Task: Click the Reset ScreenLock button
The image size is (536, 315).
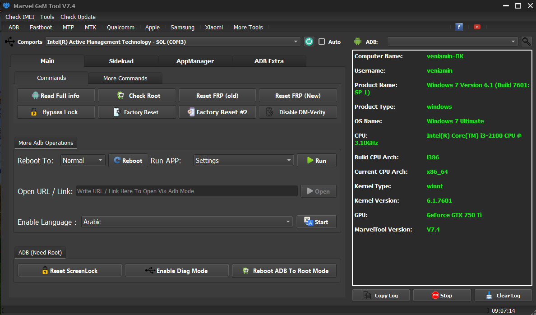Action: (70, 270)
